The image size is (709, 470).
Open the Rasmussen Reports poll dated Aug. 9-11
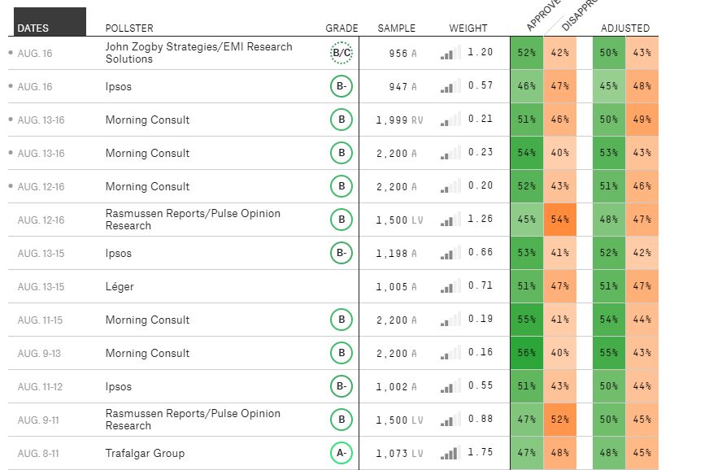tap(193, 420)
